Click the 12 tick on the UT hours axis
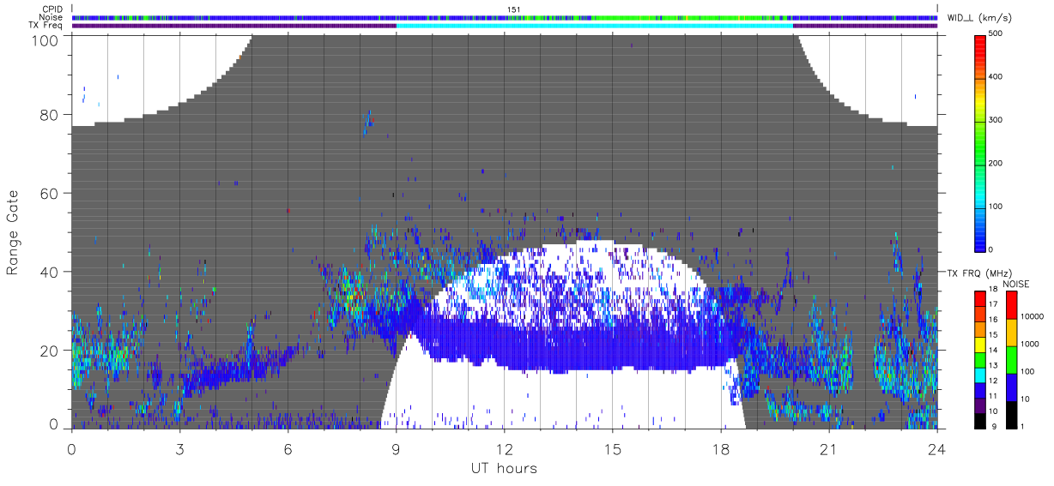This screenshot has height=486, width=1054. pos(505,449)
